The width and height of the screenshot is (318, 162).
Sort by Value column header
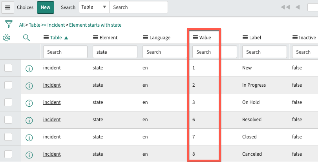click(x=205, y=38)
